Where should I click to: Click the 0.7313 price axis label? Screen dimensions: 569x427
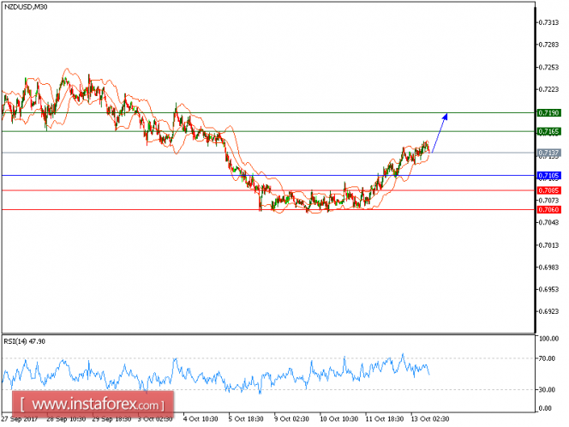tap(548, 22)
